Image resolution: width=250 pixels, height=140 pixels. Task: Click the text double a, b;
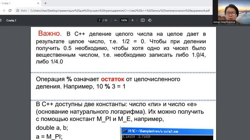tap(52, 128)
